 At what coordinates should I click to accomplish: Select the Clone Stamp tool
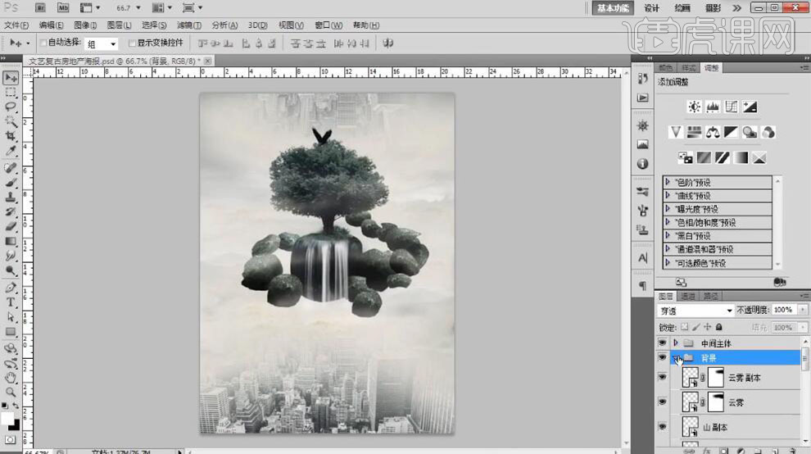pos(11,197)
